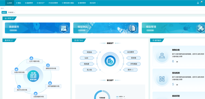Click the ocean icon above 海洋生态样本集
Screen dimensions: 205x99
(x=19, y=87)
